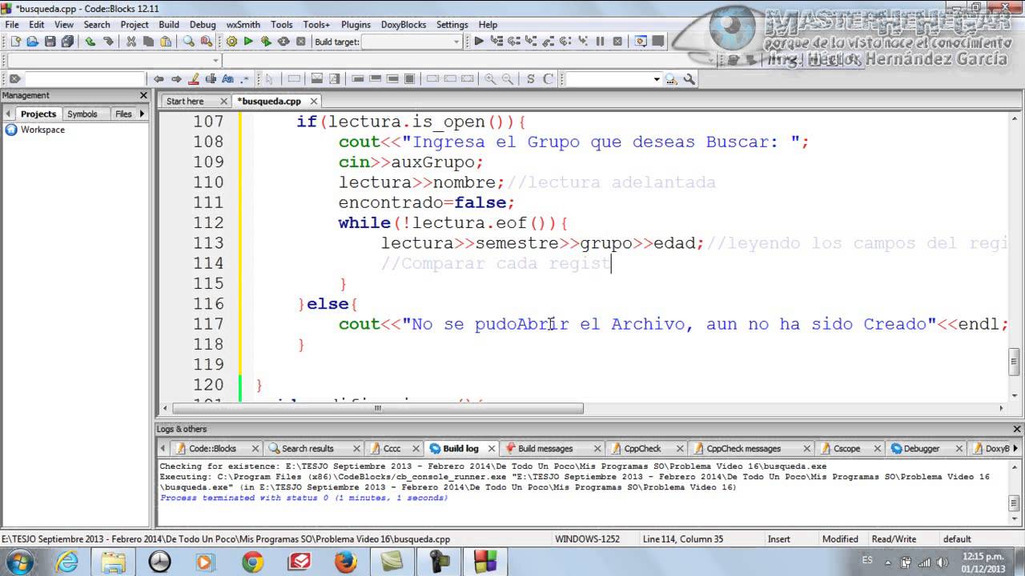1025x576 pixels.
Task: Click the Replace icon
Action: tap(206, 42)
